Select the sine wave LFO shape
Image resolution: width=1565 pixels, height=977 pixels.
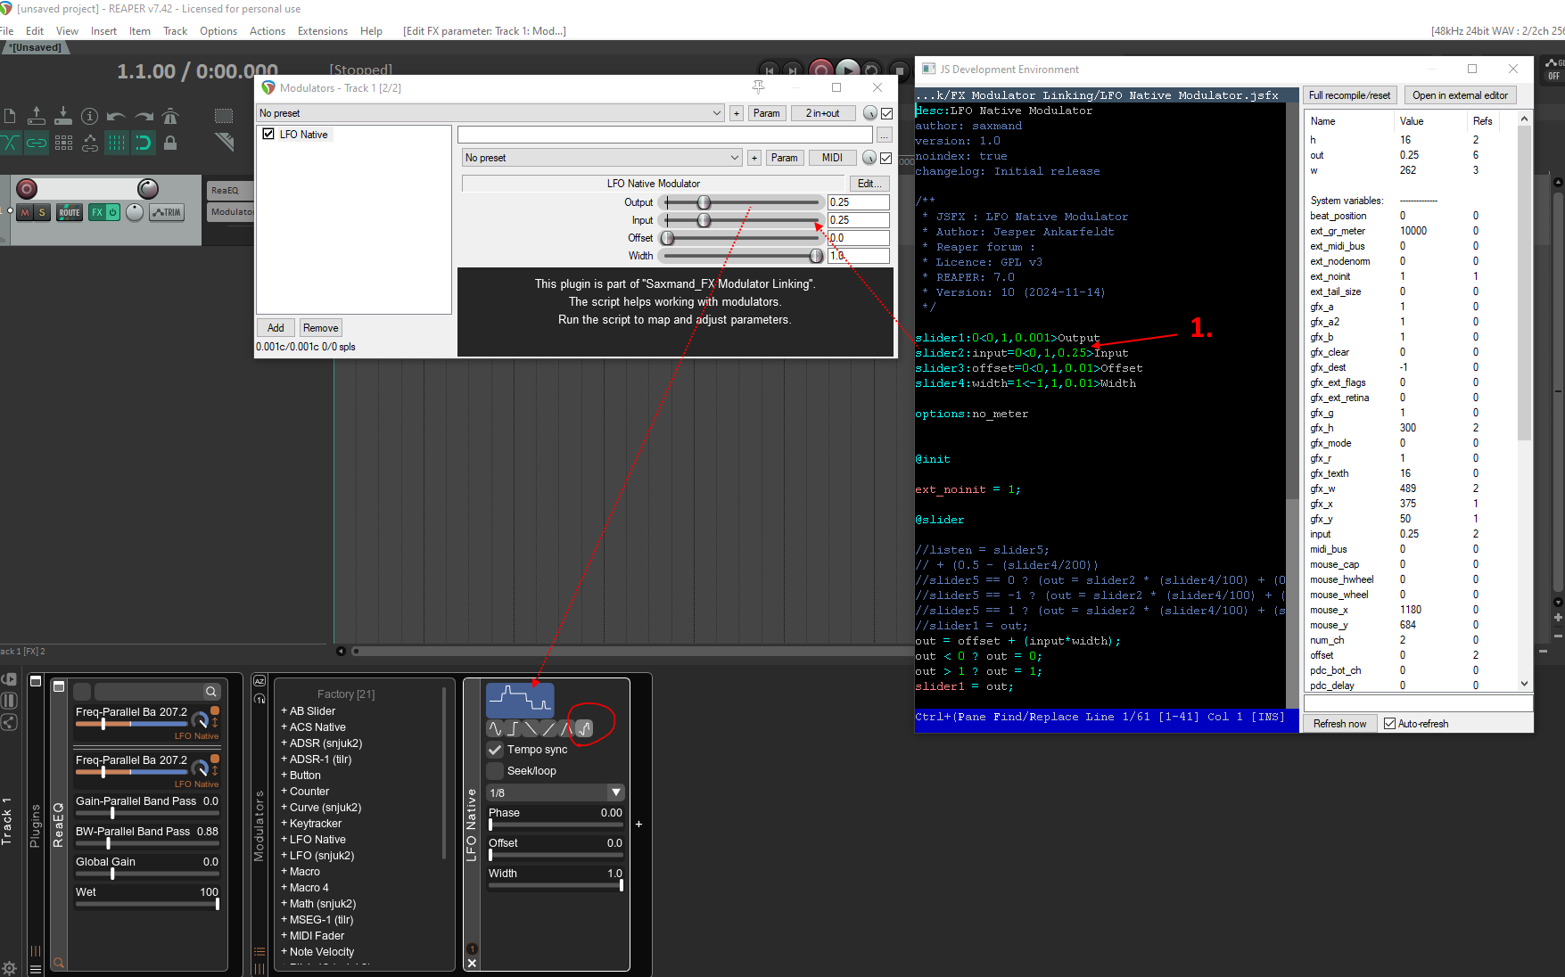click(496, 728)
